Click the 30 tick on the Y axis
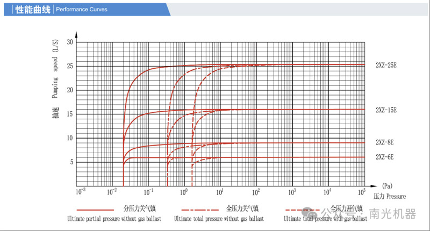The height and width of the screenshot is (231, 430). click(70, 42)
